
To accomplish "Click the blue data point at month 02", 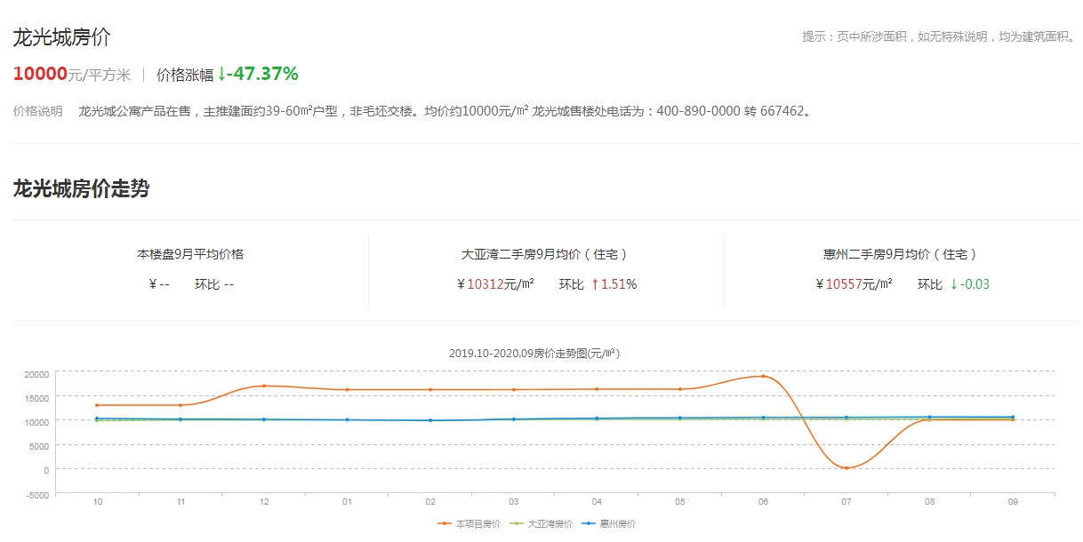I will pyautogui.click(x=430, y=420).
